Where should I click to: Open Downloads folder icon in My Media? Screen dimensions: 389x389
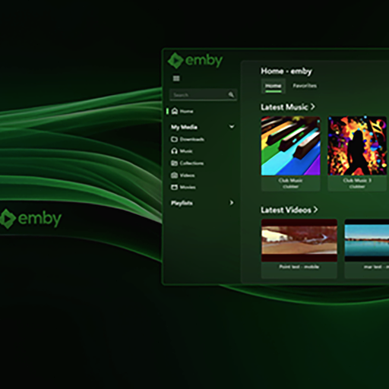click(174, 139)
